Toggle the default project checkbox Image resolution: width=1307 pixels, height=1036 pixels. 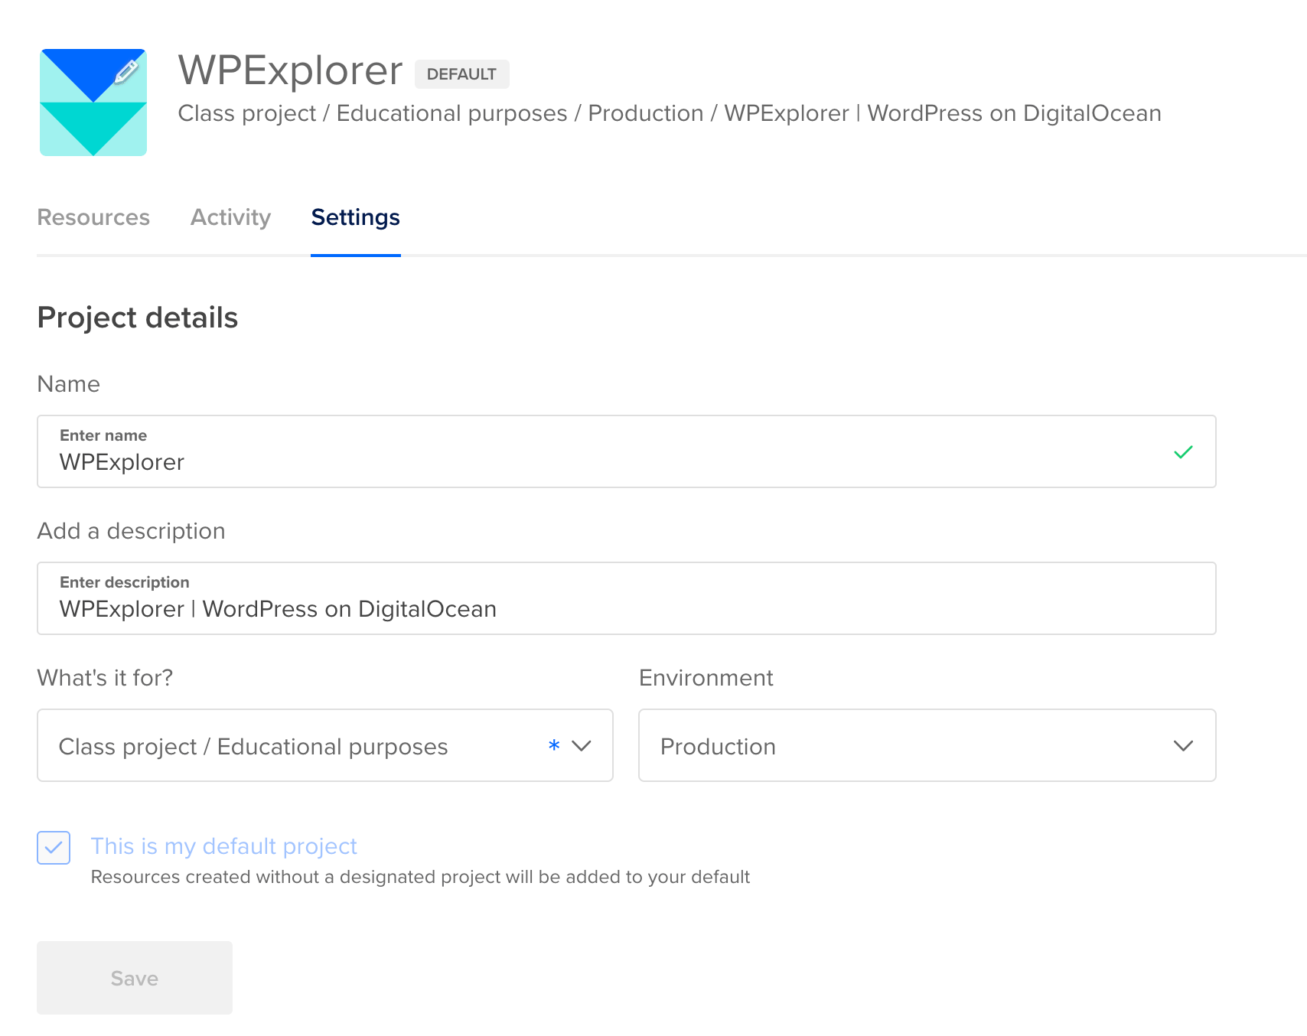[54, 848]
